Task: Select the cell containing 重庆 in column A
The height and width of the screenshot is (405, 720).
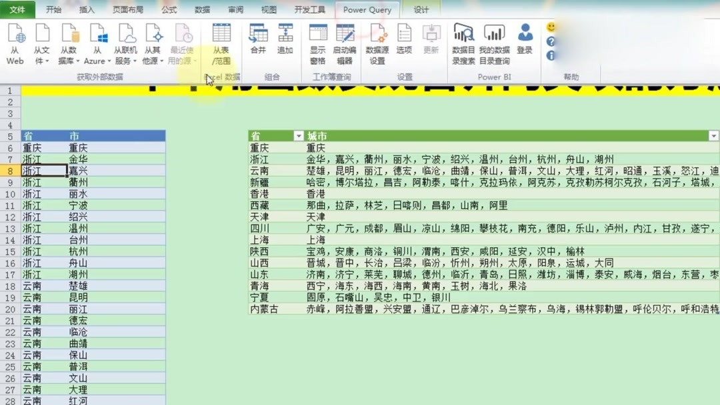Action: 30,147
